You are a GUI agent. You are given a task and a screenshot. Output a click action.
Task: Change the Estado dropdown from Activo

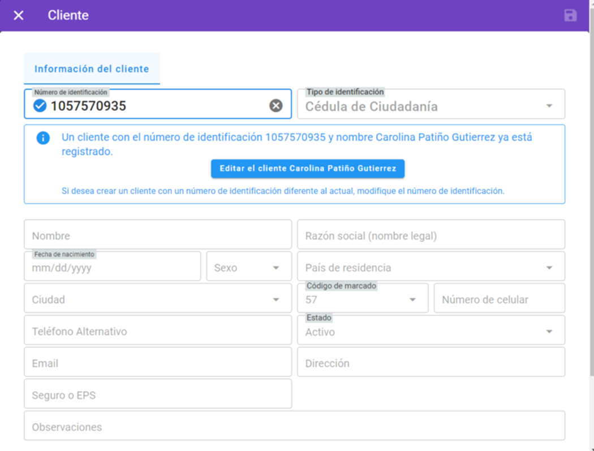(x=431, y=332)
